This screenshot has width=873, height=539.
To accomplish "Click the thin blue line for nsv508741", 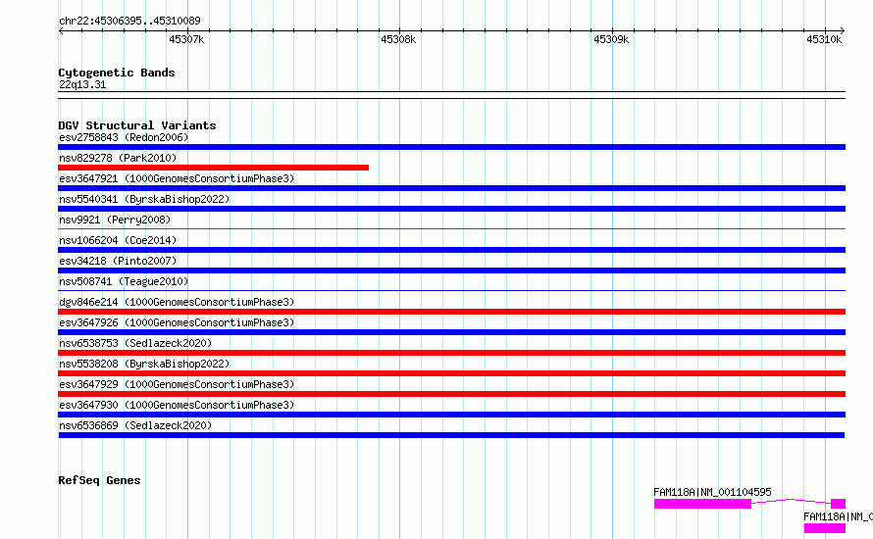I will pyautogui.click(x=451, y=290).
